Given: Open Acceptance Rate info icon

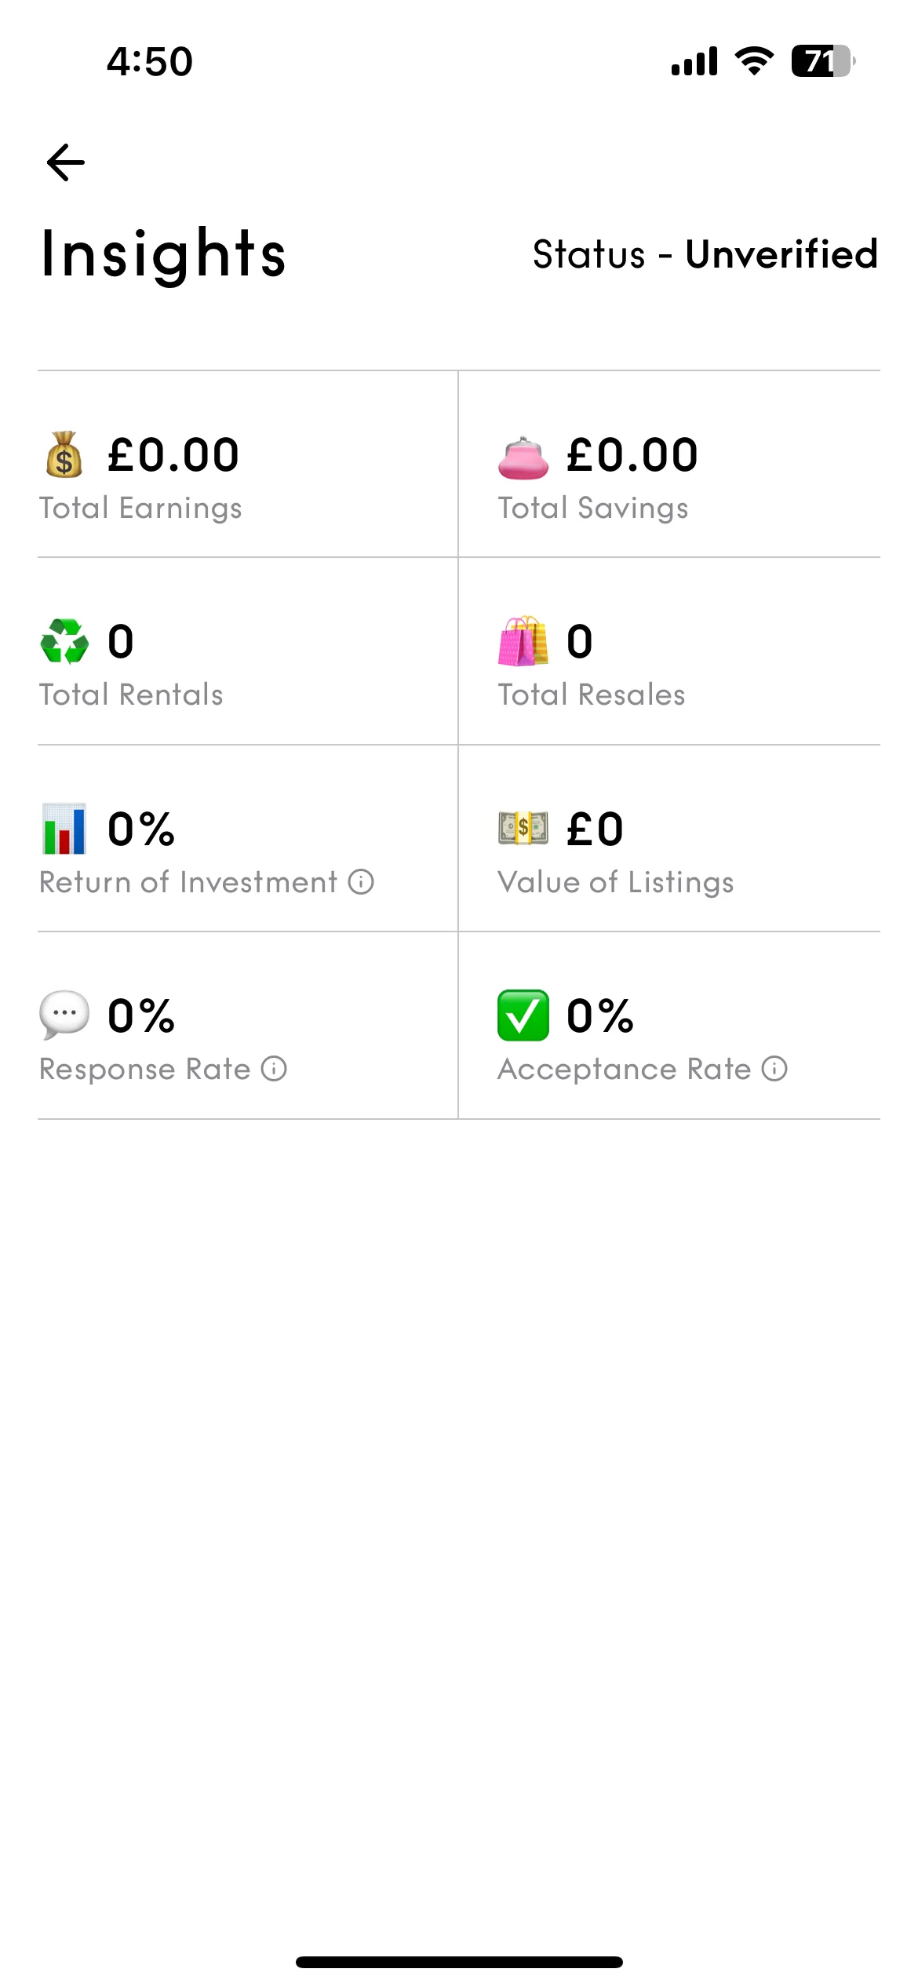Looking at the screenshot, I should (x=774, y=1069).
